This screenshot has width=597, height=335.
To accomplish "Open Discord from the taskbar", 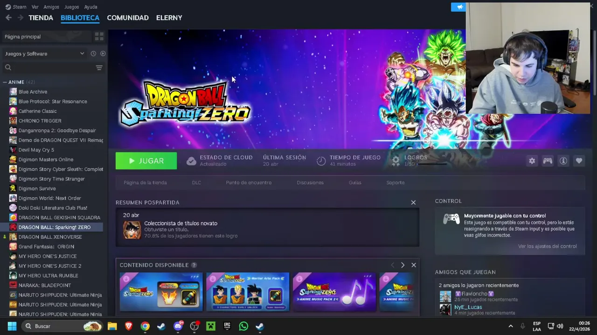I will (x=178, y=326).
